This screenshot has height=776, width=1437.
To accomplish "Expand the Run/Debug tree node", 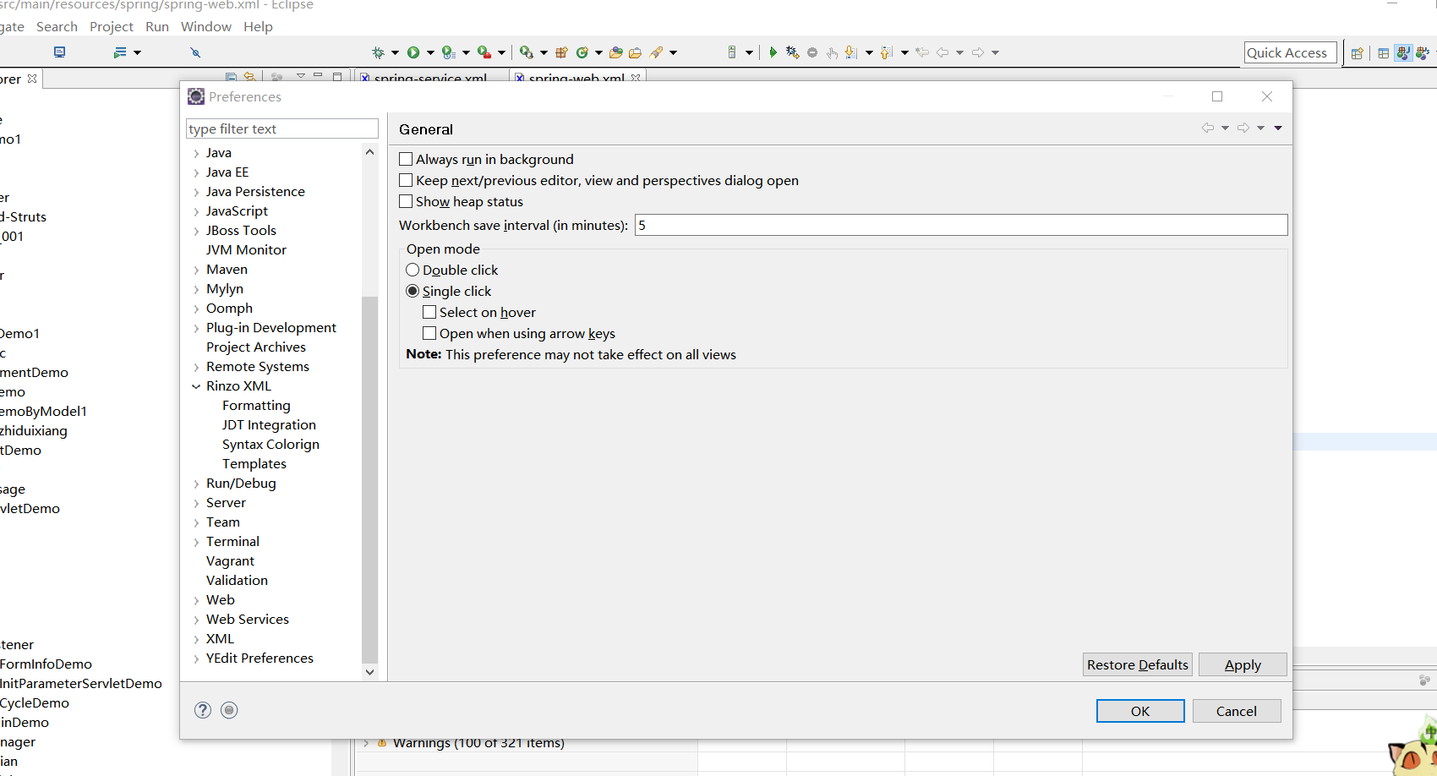I will 196,484.
